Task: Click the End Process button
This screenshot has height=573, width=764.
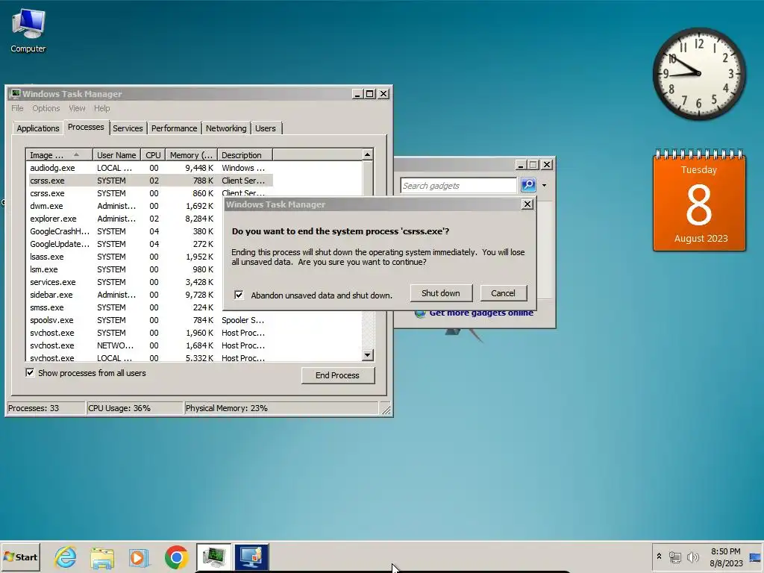Action: point(338,375)
